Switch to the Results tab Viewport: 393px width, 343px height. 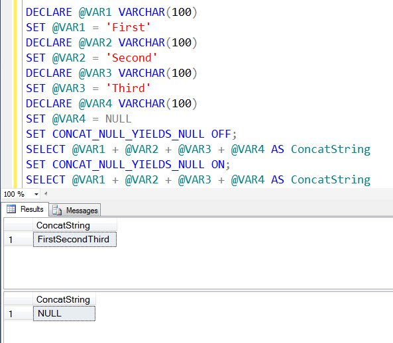[x=25, y=209]
